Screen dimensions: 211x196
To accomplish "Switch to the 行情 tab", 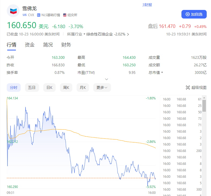I will tap(12, 45).
